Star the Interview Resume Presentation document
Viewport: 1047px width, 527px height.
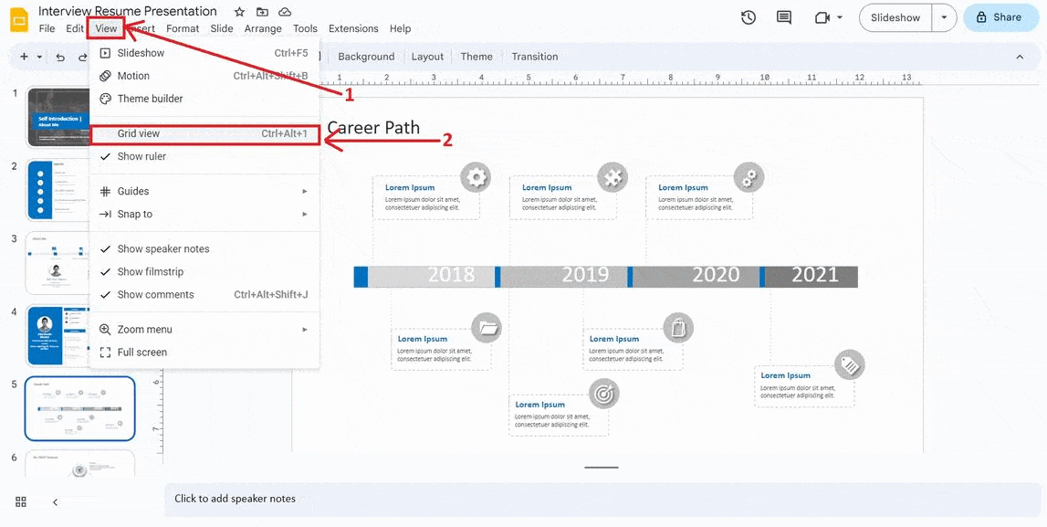[239, 12]
